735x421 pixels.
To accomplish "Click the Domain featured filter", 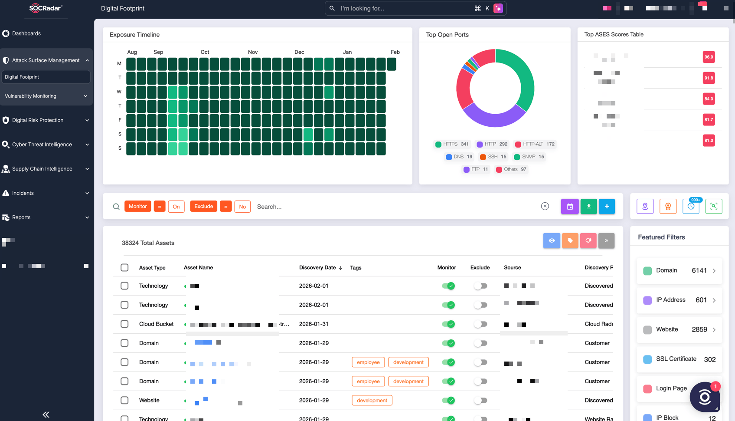I will pyautogui.click(x=679, y=270).
